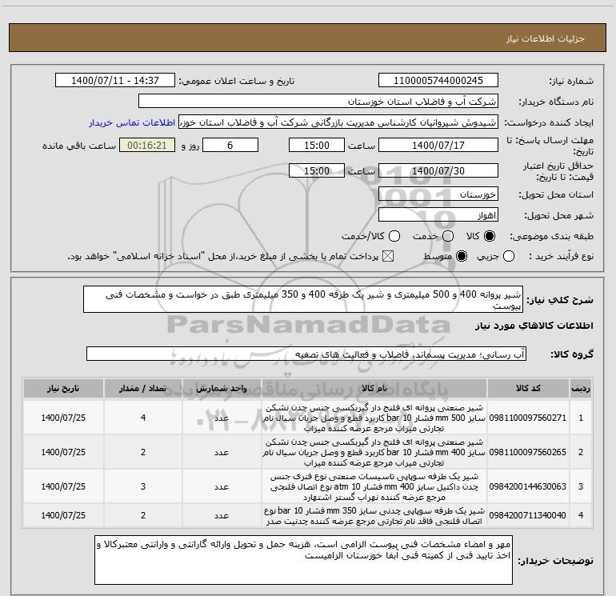Toggle the اسناد خزانه اسلامی payment checkbox
The width and height of the screenshot is (616, 596).
click(388, 257)
